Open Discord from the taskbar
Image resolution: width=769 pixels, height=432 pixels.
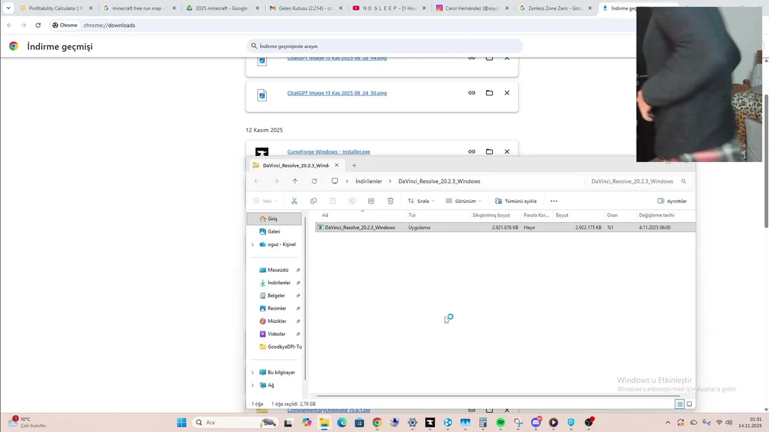click(x=536, y=422)
